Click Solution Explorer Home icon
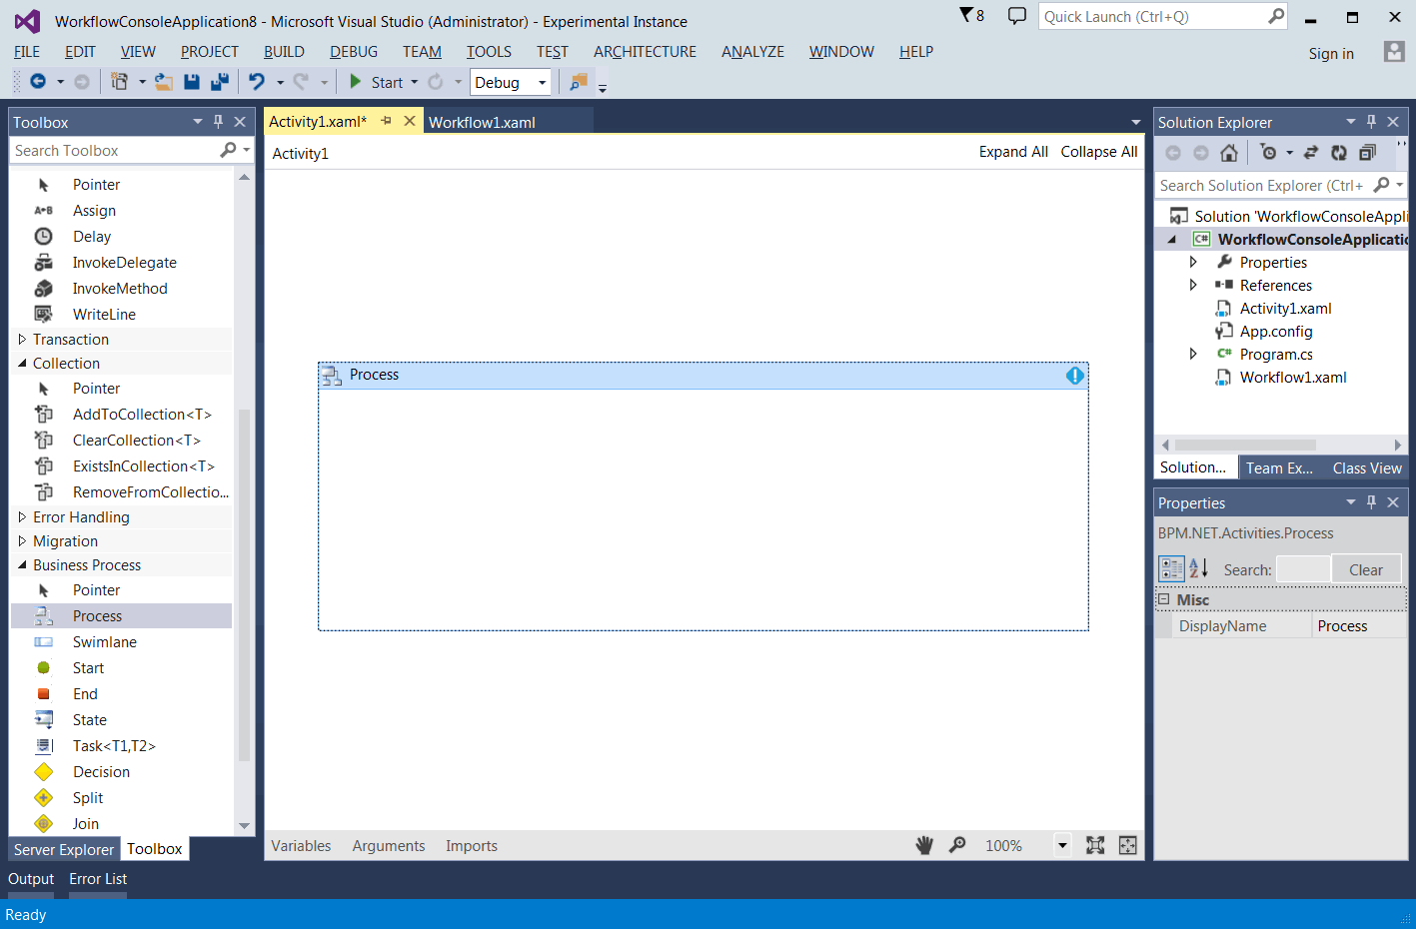This screenshot has width=1416, height=929. point(1229,152)
